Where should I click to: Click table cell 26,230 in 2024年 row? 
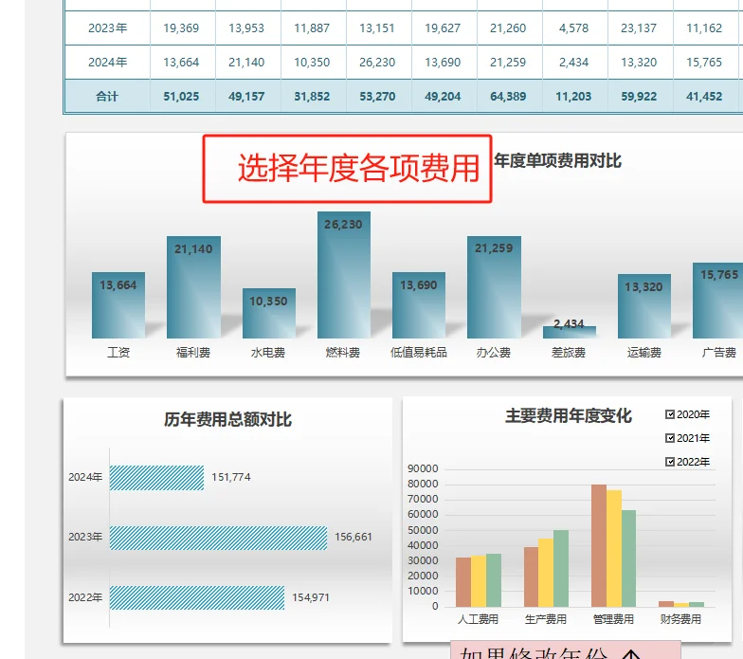(377, 63)
